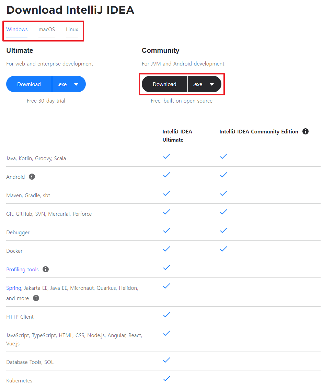
Task: Switch to the Linux tab
Action: [x=72, y=29]
